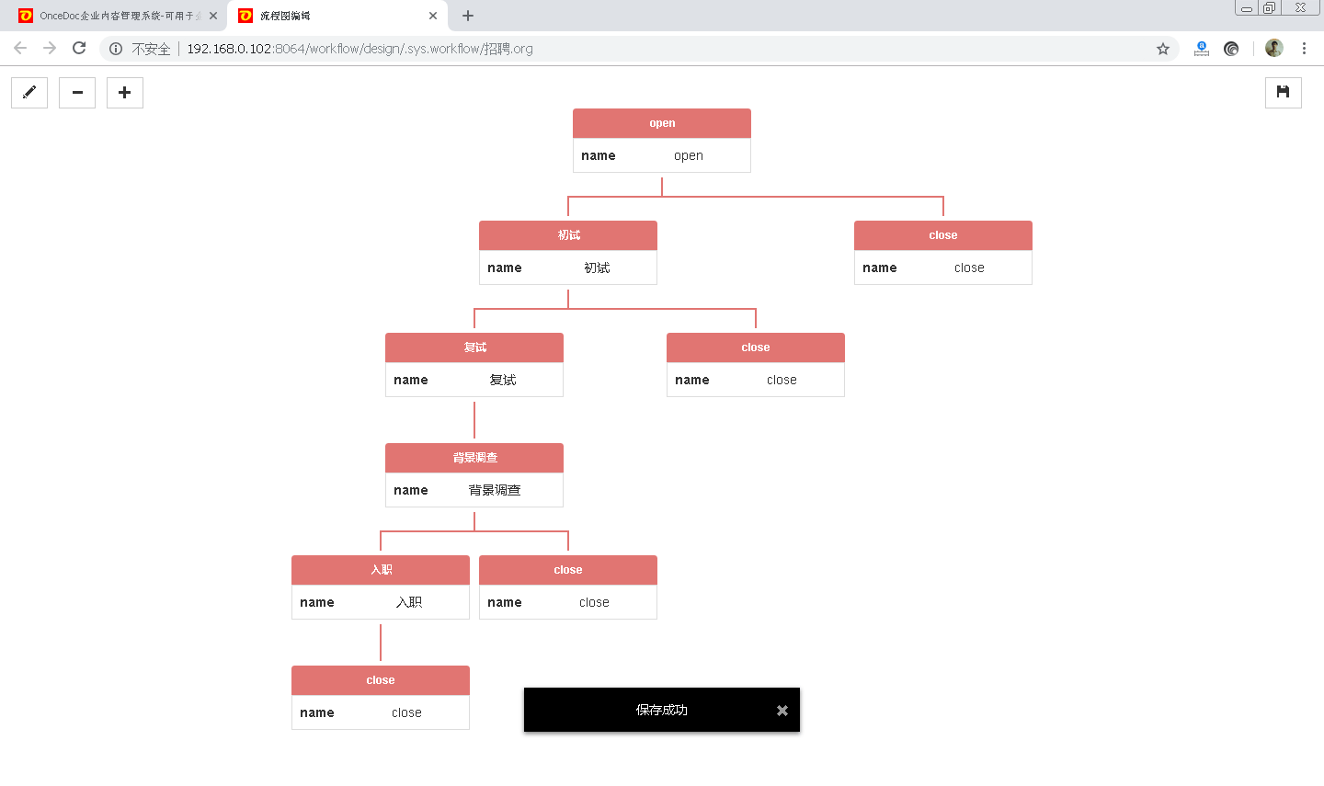Image resolution: width=1324 pixels, height=786 pixels.
Task: Dismiss the 保存成功 notification
Action: pyautogui.click(x=782, y=711)
